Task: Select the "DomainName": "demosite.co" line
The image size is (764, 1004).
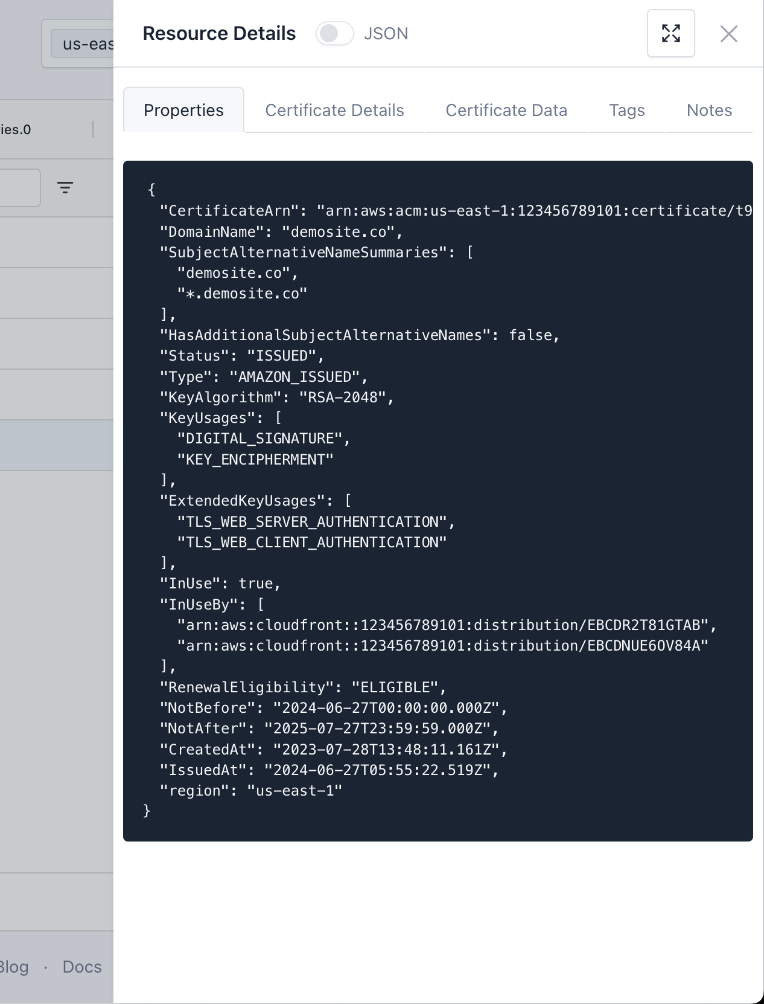Action: [281, 231]
